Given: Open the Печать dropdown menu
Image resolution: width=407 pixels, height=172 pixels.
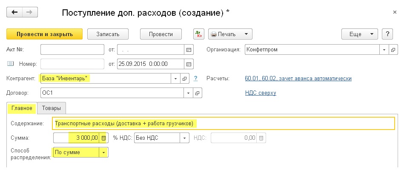Looking at the screenshot, I should (x=230, y=34).
